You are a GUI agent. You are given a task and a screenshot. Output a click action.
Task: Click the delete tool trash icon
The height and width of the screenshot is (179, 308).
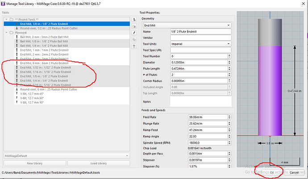pos(134,46)
